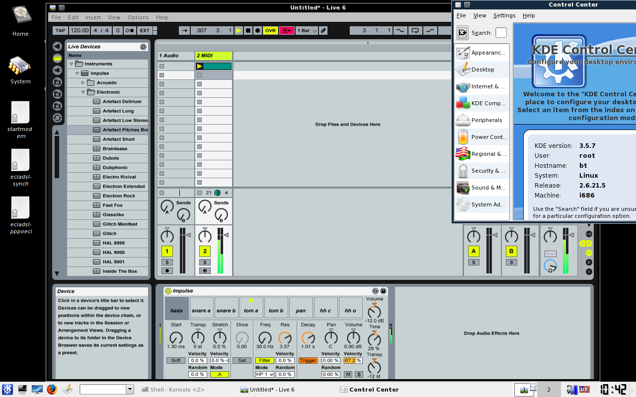Open the Hot-Swap Browser icon

pos(57,118)
